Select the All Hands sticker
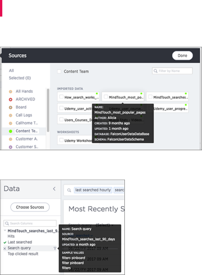 (x=24, y=91)
